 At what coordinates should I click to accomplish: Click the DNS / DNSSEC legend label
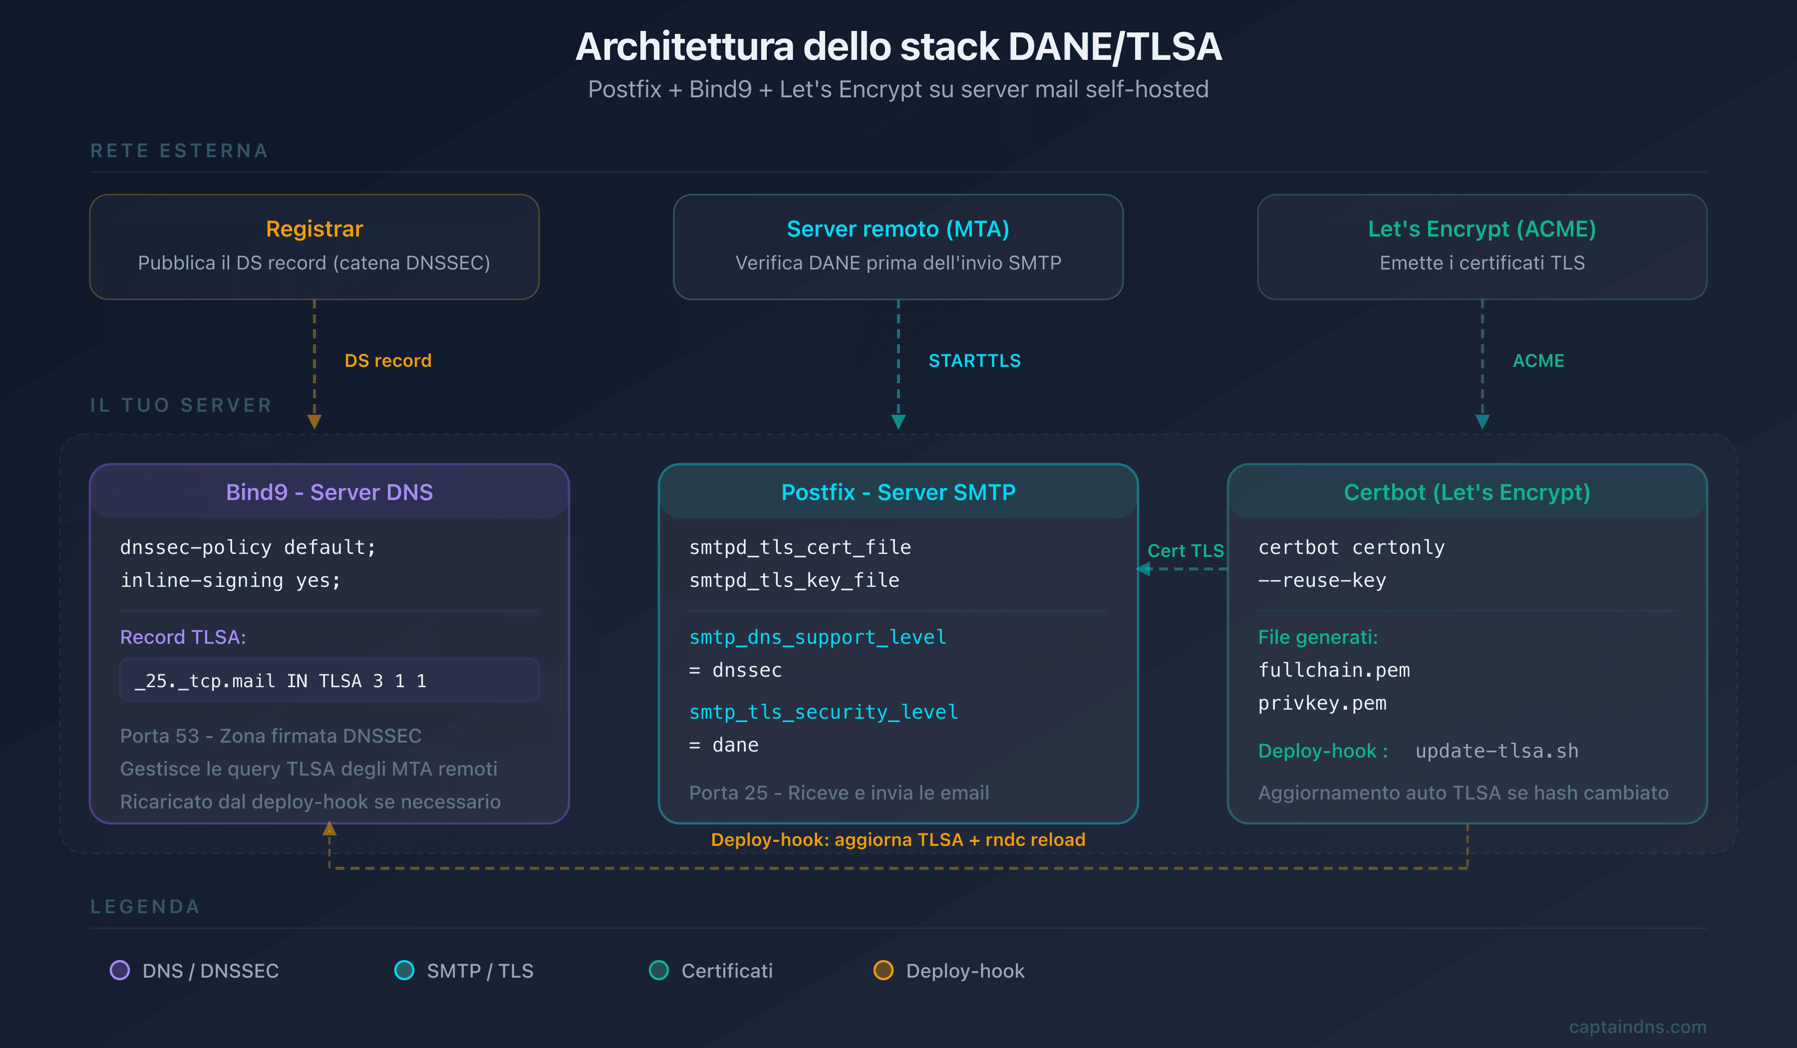[210, 970]
